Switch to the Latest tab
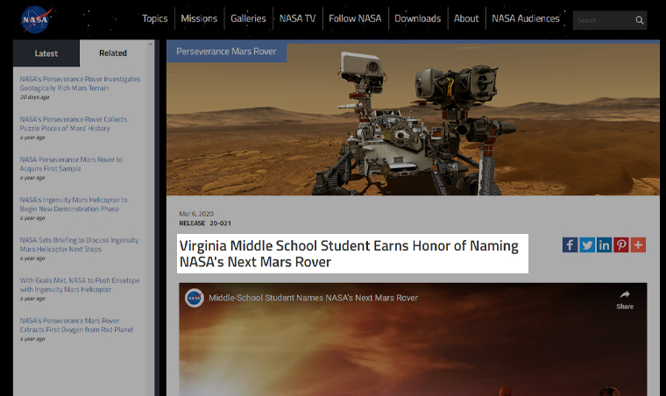The image size is (666, 396). point(46,53)
